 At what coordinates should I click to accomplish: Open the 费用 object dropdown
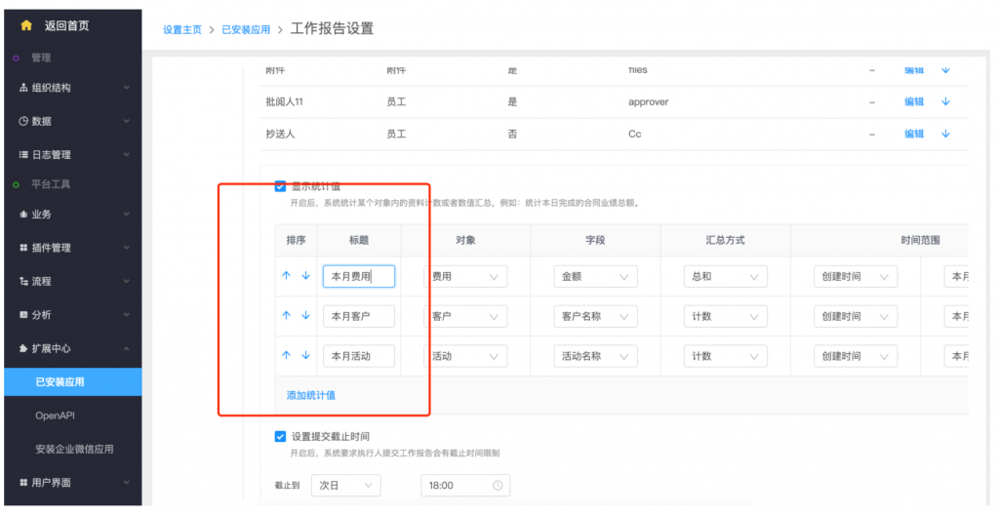pos(465,277)
